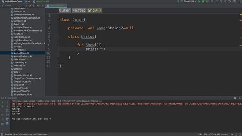Open Git: master branch menu

point(223,134)
